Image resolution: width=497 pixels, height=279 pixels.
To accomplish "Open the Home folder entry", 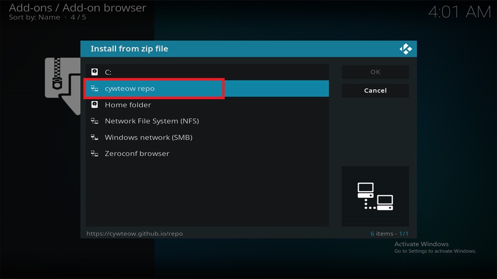I will tap(207, 105).
